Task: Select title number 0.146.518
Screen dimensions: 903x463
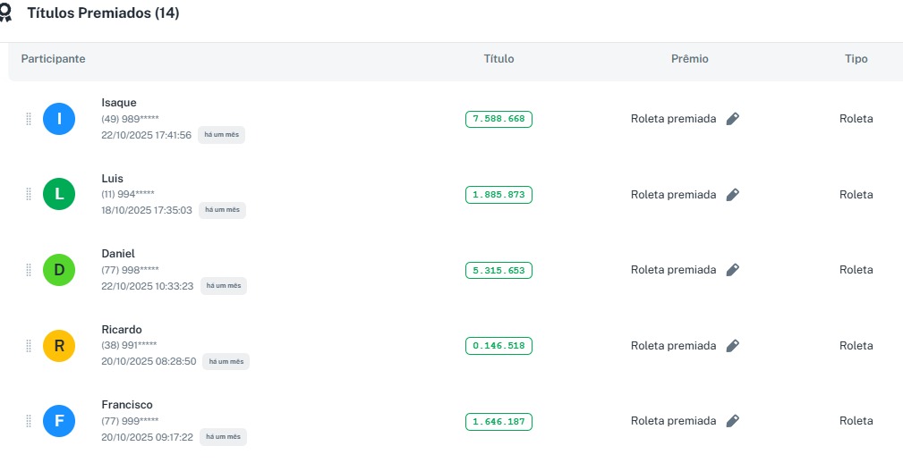Action: point(498,346)
